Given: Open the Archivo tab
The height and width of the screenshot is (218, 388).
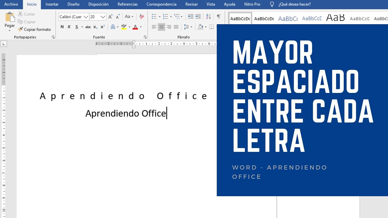Looking at the screenshot, I should tap(11, 4).
